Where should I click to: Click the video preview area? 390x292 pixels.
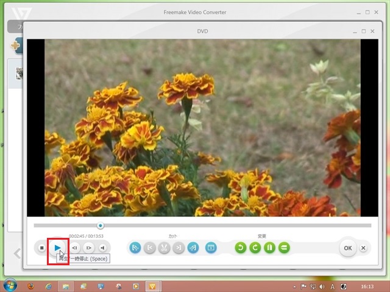tap(202, 128)
